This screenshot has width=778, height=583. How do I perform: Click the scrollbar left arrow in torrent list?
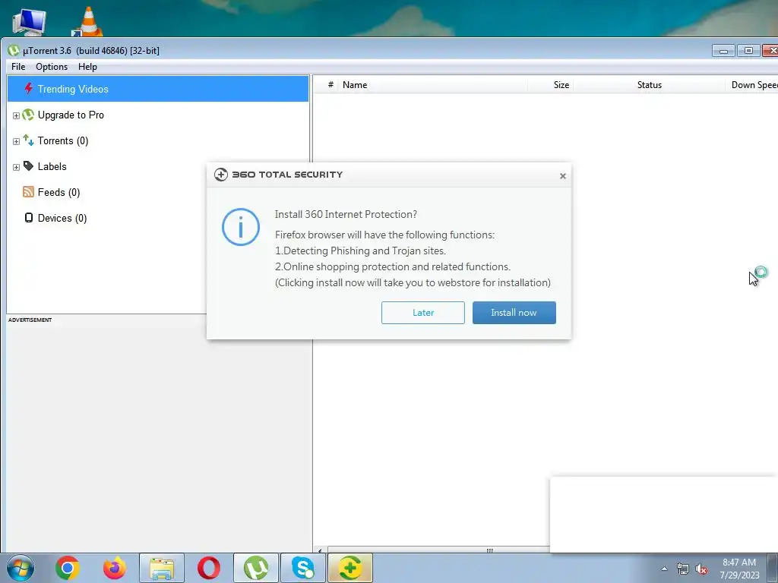320,550
